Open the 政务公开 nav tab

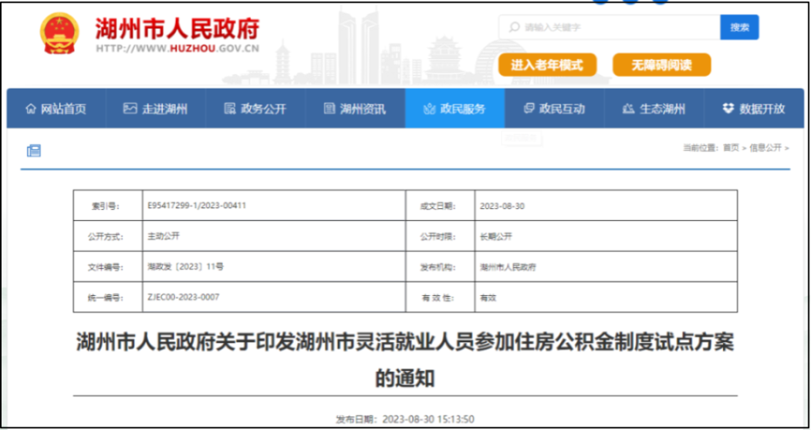coord(255,109)
